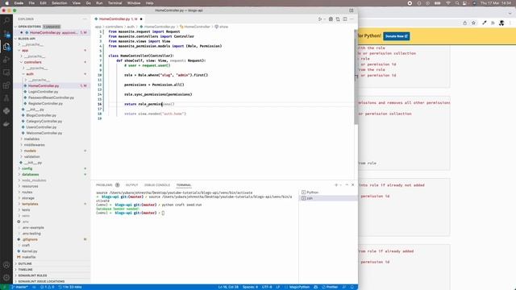Open Kernel.py file
The image size is (516, 290).
click(30, 251)
